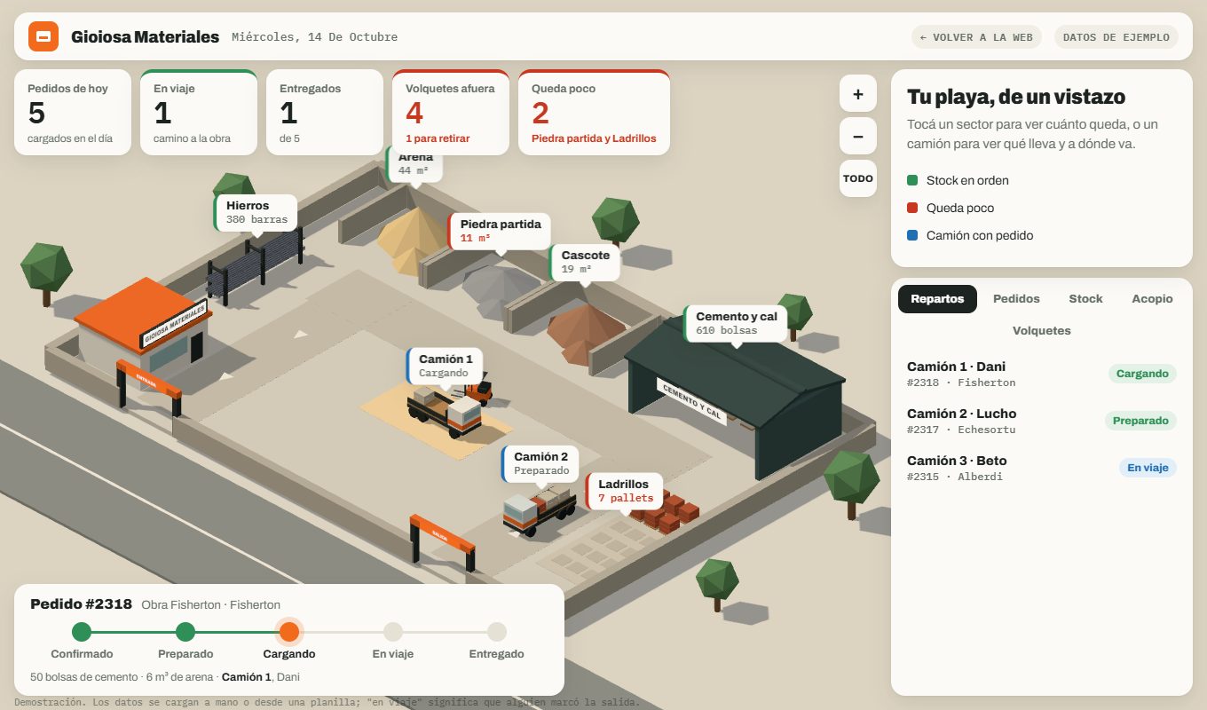
Task: Click the Cargando progress step dot
Action: pyautogui.click(x=289, y=632)
